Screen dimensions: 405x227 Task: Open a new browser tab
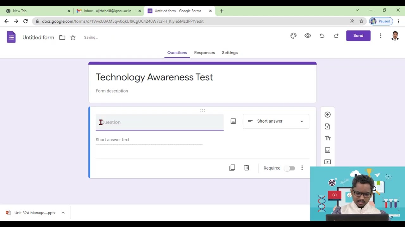221,11
